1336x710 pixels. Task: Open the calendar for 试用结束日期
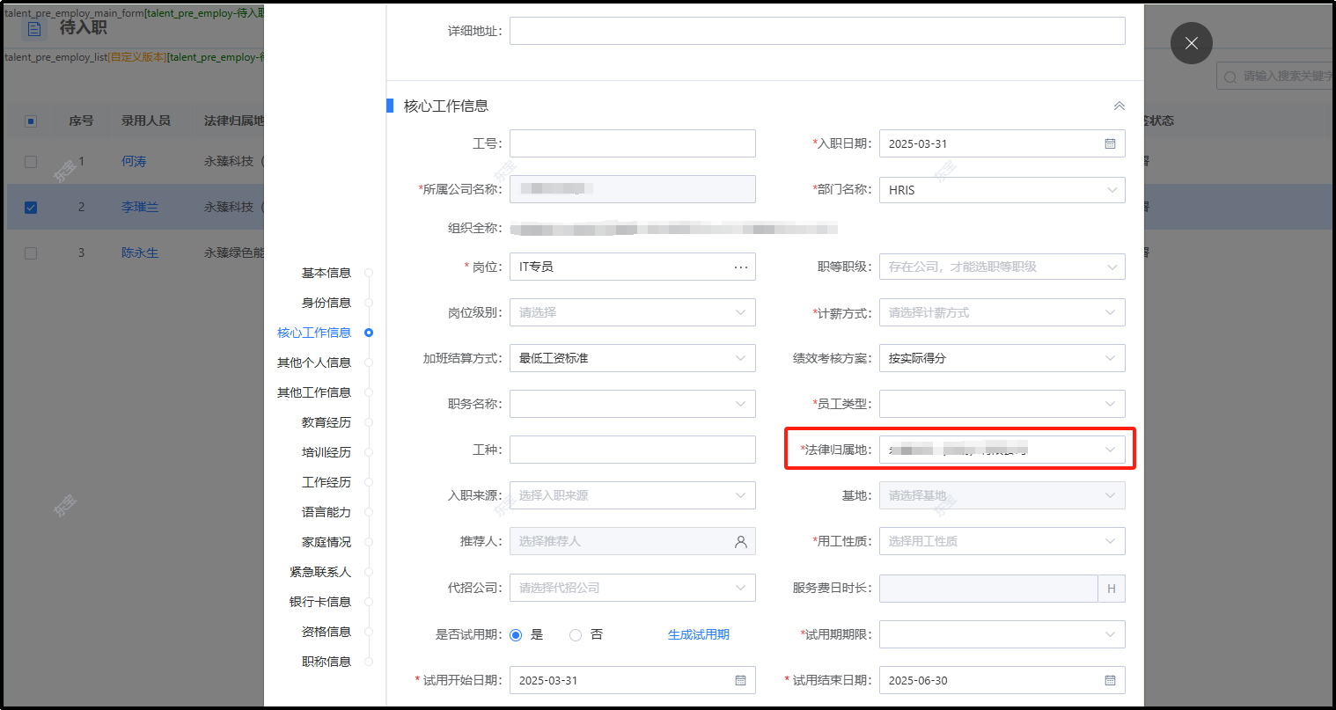(x=1111, y=679)
